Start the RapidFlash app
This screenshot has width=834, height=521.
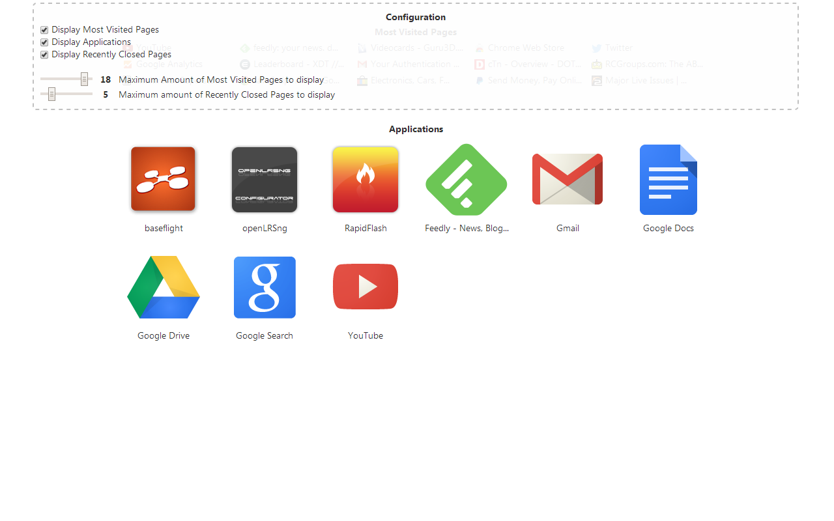(366, 180)
